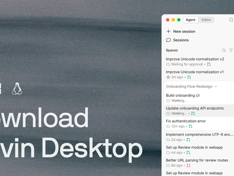Click pull request icon for Unicode normalization v1
Image resolution: width=234 pixels, height=176 pixels.
pyautogui.click(x=189, y=77)
